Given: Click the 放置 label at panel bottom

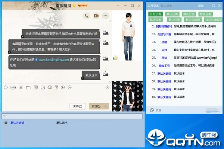Looking at the screenshot, I should (x=158, y=110).
